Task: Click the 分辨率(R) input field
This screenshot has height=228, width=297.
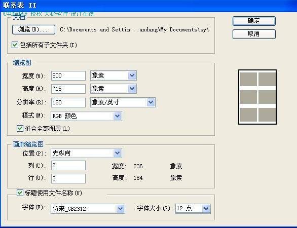Action: tap(68, 102)
